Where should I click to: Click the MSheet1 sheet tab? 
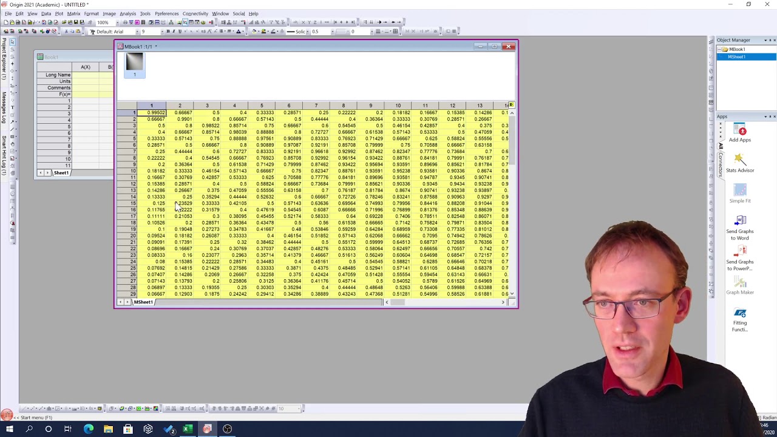pyautogui.click(x=143, y=302)
